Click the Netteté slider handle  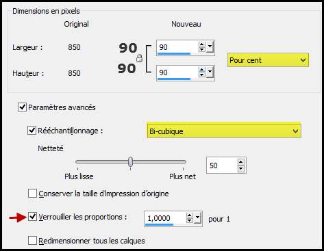[130, 162]
